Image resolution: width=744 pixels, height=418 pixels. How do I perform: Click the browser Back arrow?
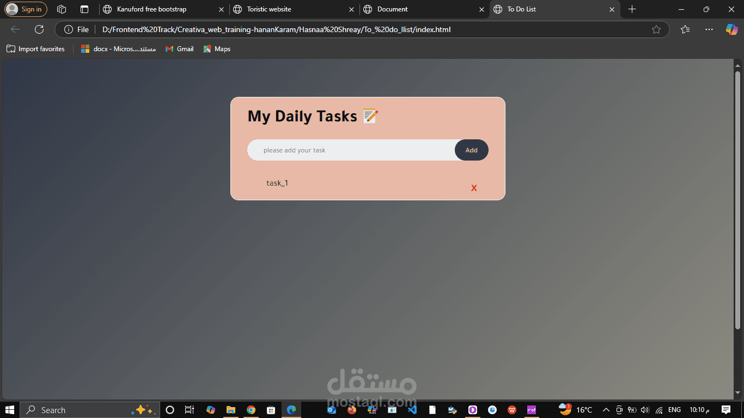point(15,29)
